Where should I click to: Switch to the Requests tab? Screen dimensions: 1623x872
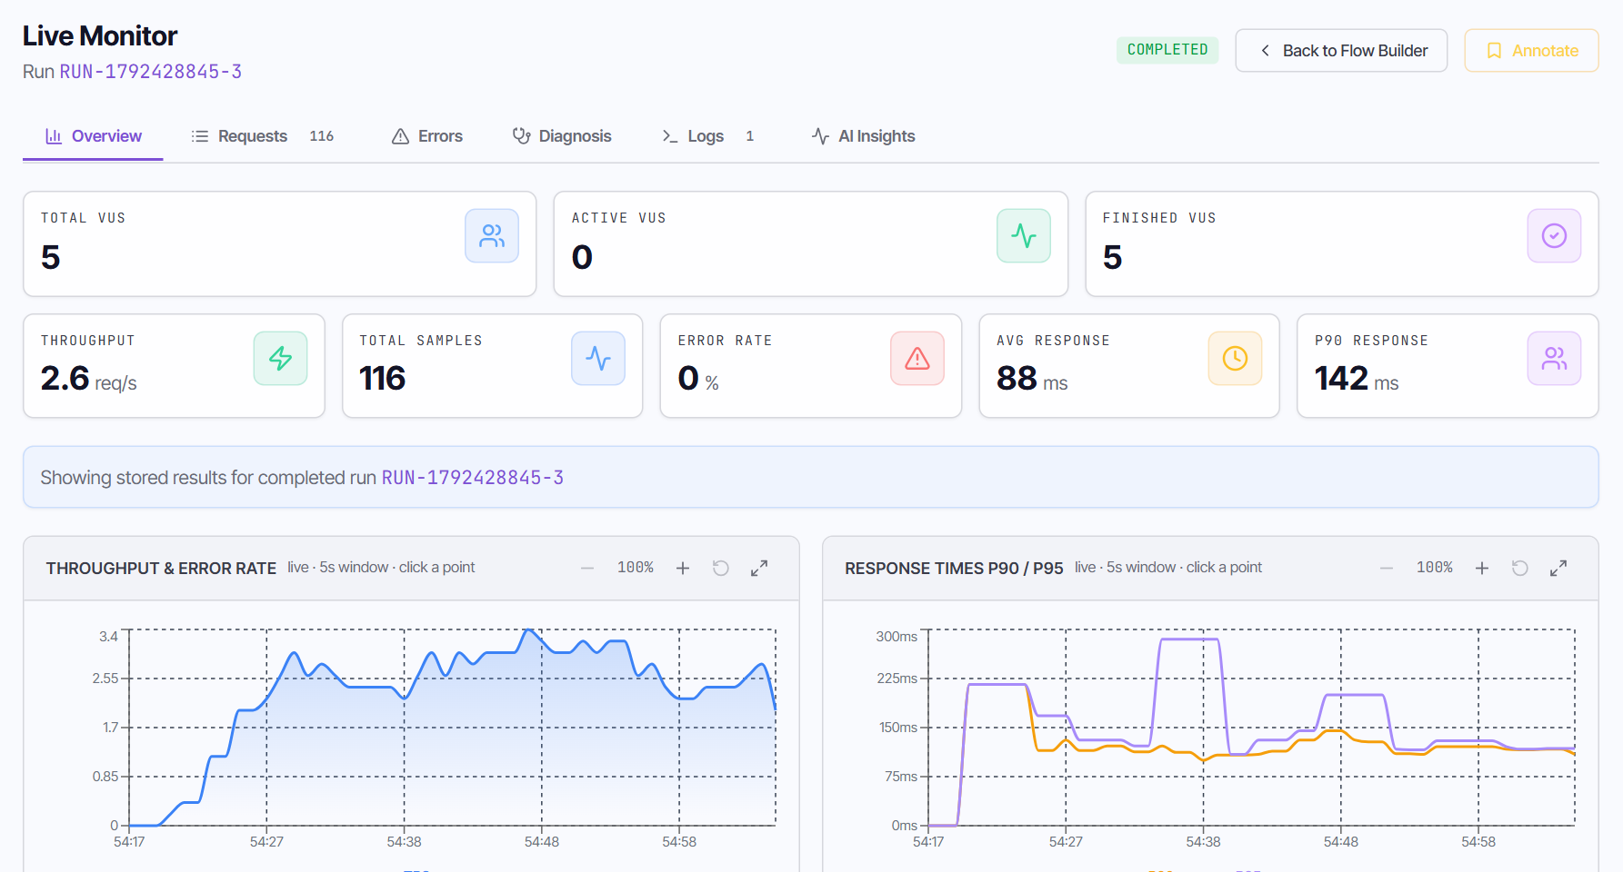click(262, 136)
